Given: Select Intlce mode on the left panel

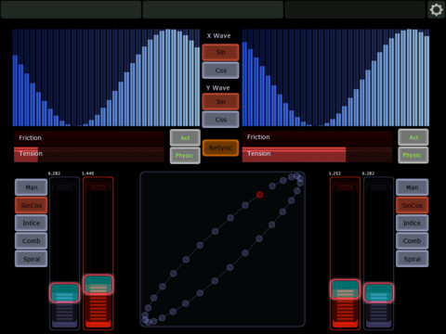Looking at the screenshot, I should (x=31, y=223).
